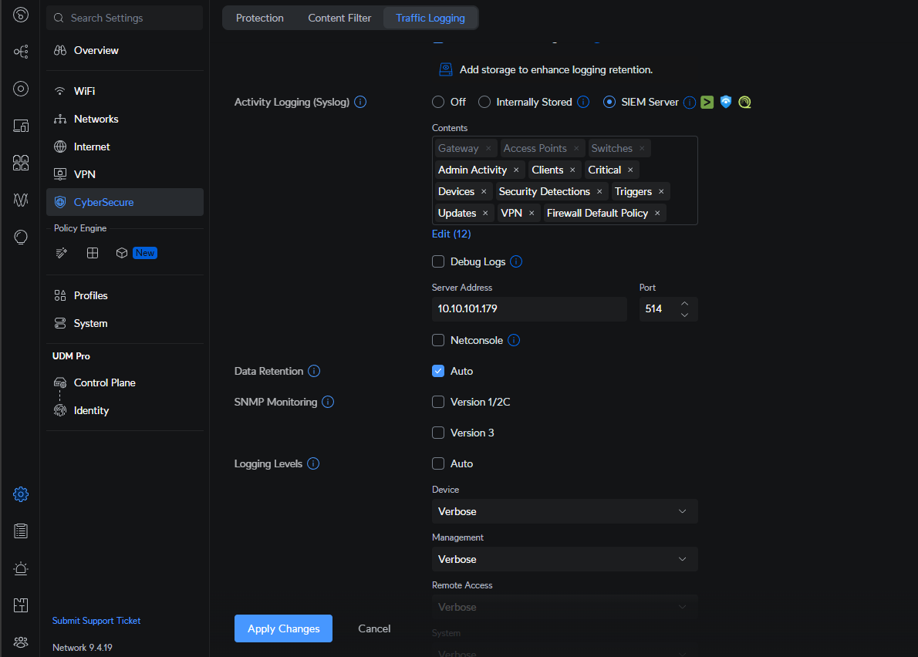Remove the Security Detections content tag

coord(599,191)
